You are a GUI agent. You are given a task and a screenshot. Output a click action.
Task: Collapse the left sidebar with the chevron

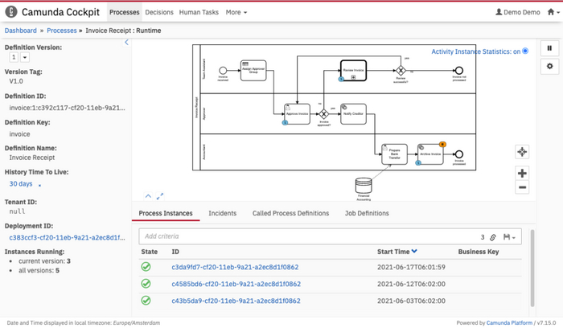[x=126, y=43]
